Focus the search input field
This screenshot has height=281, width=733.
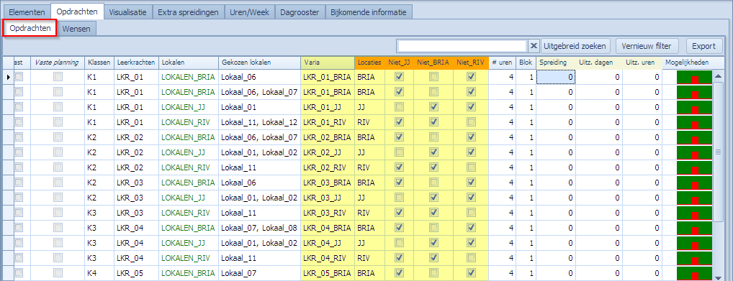462,46
